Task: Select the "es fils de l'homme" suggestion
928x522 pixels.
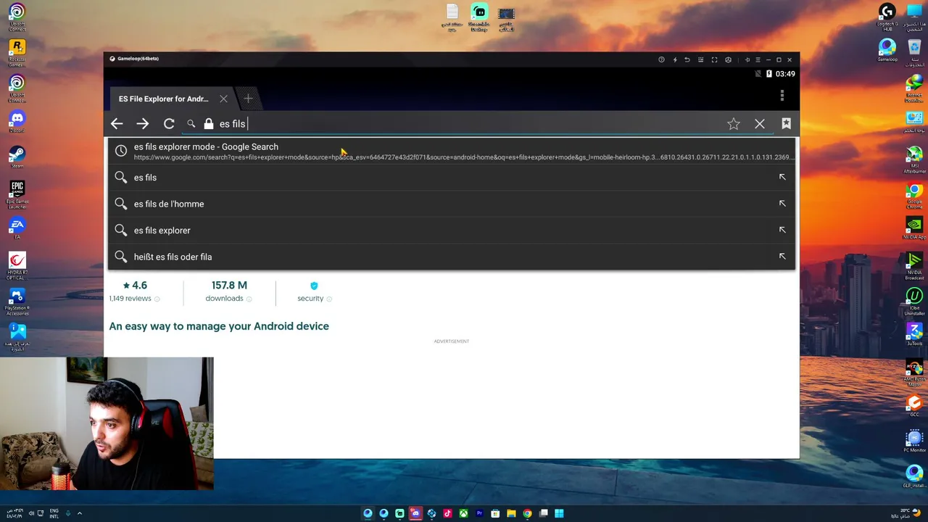Action: pyautogui.click(x=452, y=204)
